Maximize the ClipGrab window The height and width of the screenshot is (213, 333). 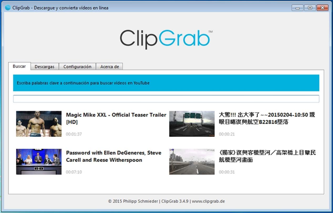pyautogui.click(x=310, y=8)
